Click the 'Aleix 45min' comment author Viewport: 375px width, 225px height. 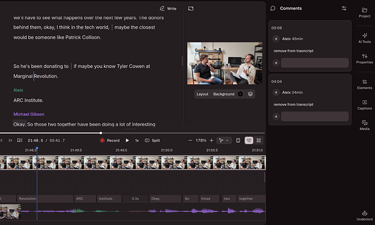point(292,39)
